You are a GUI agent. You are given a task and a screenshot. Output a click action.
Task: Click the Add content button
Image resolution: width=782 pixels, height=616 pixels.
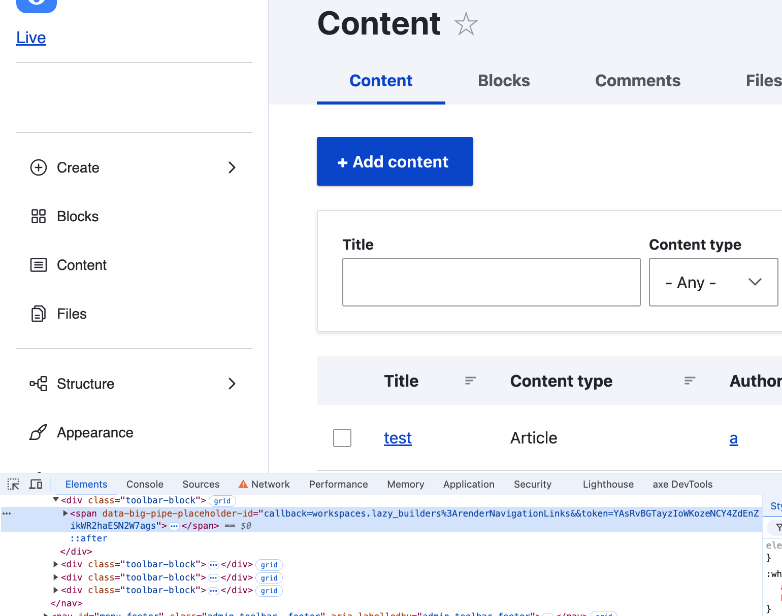point(395,161)
